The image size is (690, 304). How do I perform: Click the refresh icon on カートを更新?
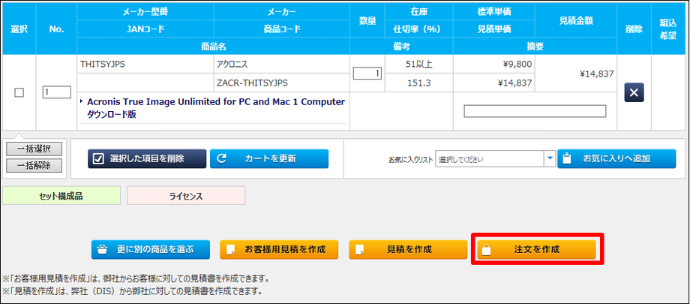(222, 158)
